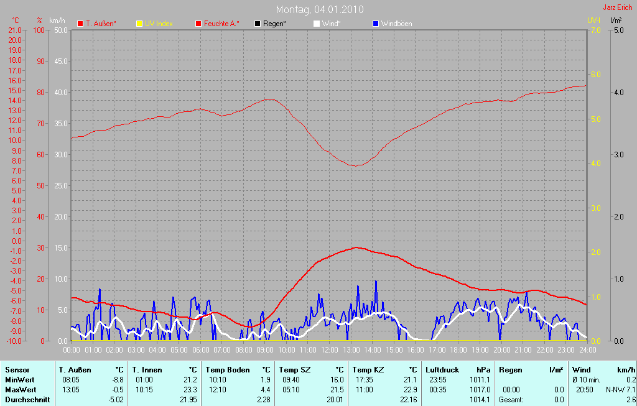Click the km/h wind axis unit label
Image resolution: width=637 pixels, height=406 pixels.
click(58, 21)
